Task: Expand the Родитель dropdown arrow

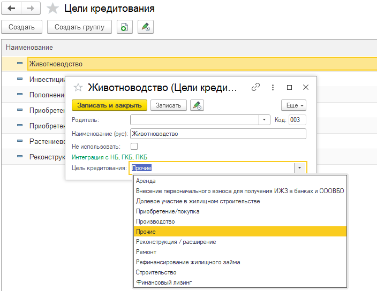Action: pyautogui.click(x=264, y=120)
